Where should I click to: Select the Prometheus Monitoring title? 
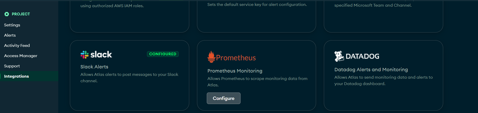235,71
